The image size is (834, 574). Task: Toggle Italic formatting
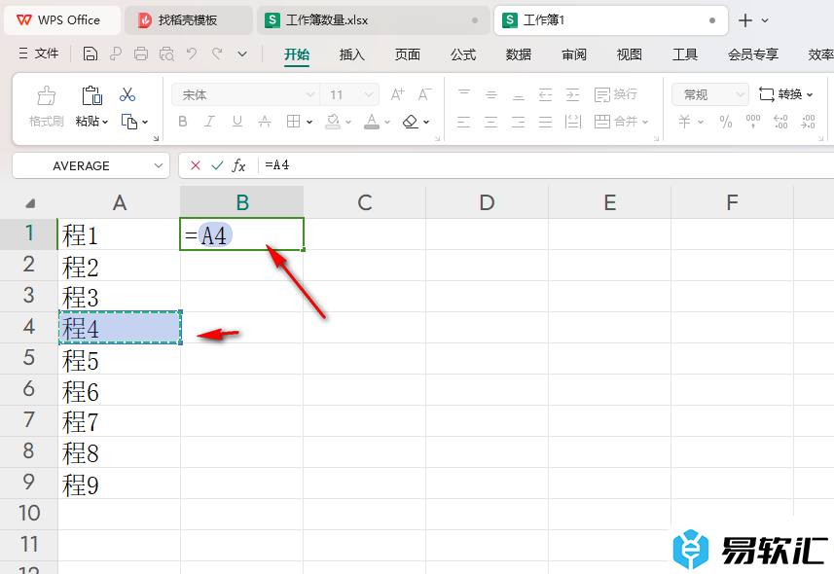point(209,122)
